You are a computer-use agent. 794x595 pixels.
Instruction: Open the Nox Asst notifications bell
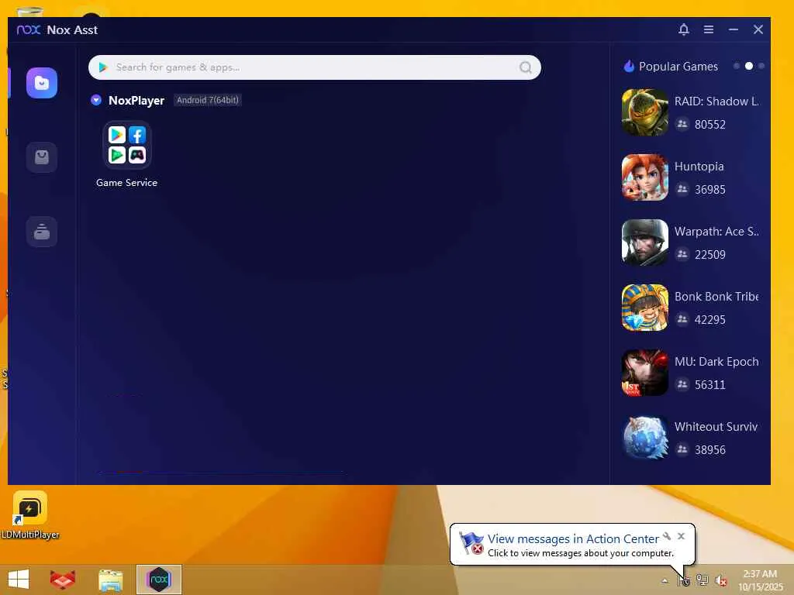click(x=684, y=29)
